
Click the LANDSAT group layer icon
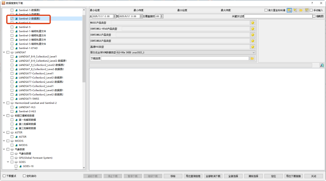pyautogui.click(x=12, y=52)
